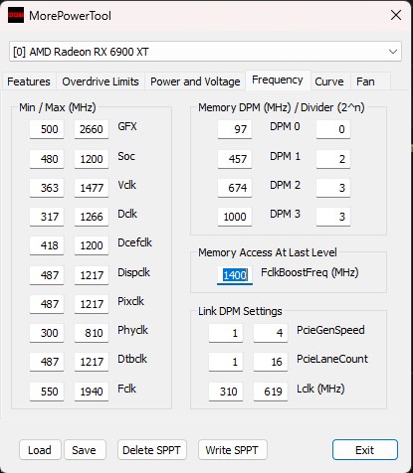Click the Dclk minimum field showing 317
The width and height of the screenshot is (413, 473).
(x=47, y=217)
